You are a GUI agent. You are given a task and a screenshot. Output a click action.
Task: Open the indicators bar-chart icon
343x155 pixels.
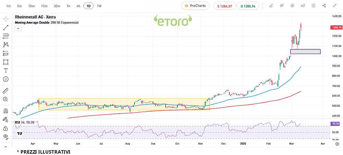(303, 6)
